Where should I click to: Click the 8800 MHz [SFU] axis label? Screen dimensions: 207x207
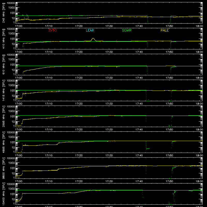tap(4, 168)
